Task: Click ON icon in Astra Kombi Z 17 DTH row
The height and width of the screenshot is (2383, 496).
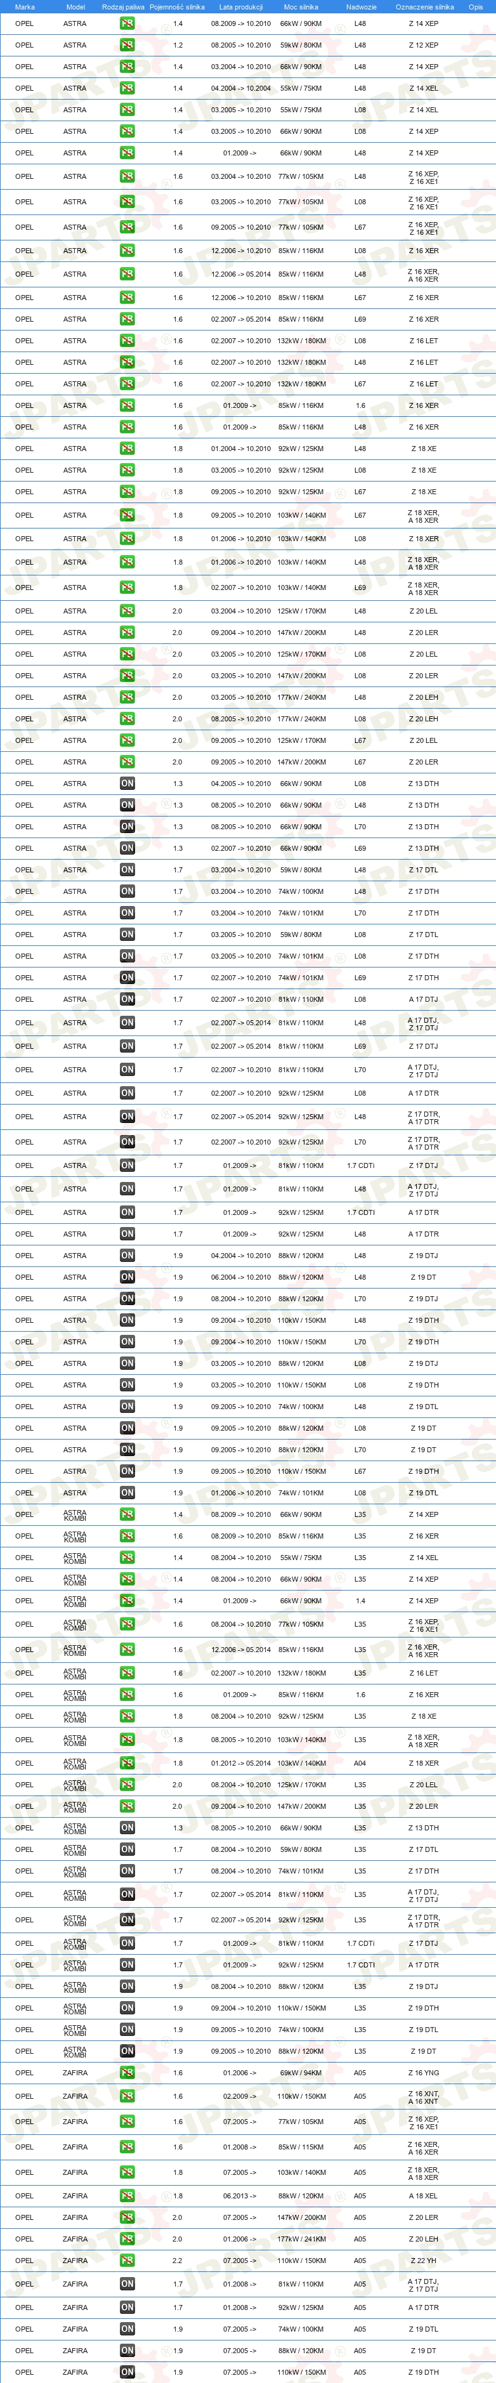Action: click(x=127, y=1870)
